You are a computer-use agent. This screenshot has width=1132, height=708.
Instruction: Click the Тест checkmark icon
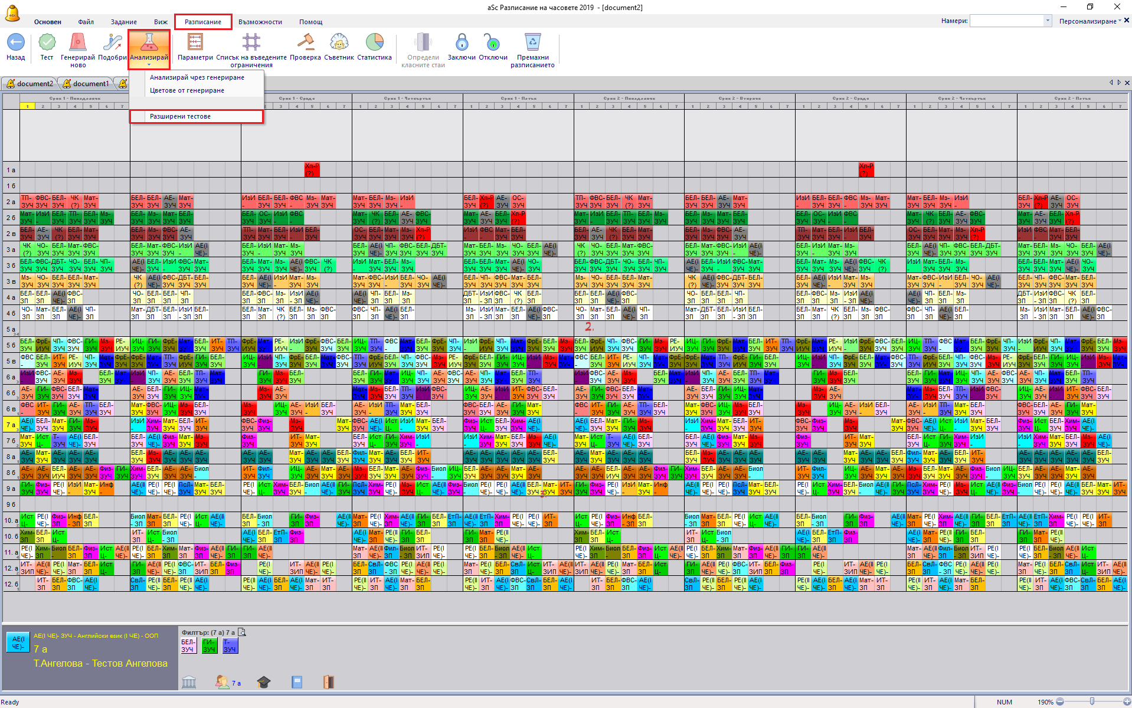(47, 43)
